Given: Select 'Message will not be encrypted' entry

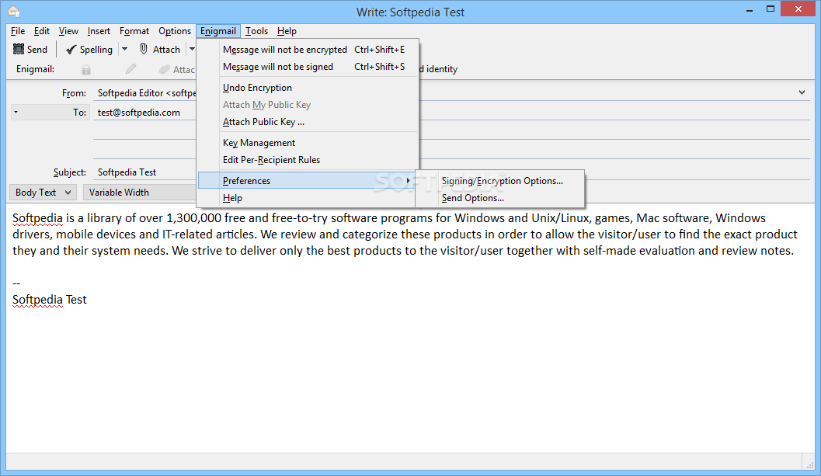Looking at the screenshot, I should tap(308, 50).
